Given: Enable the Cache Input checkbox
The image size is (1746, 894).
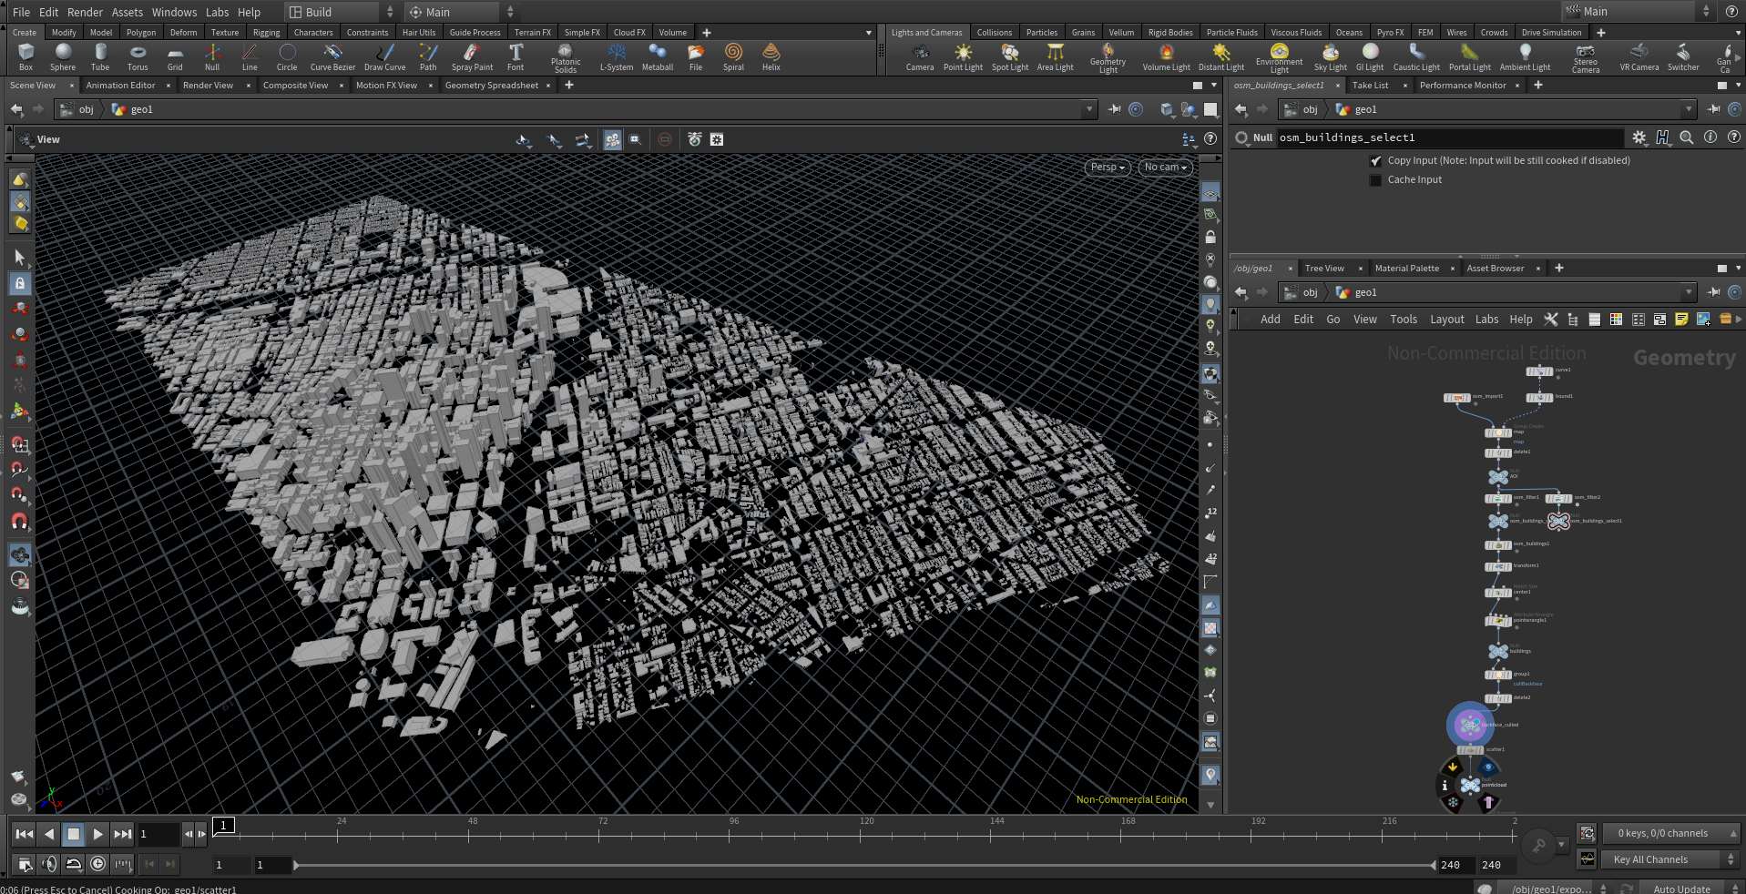Looking at the screenshot, I should pos(1375,180).
